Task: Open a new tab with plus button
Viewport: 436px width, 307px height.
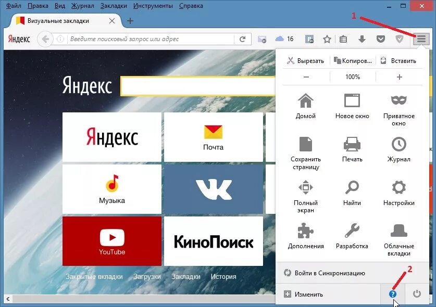Action: point(130,21)
